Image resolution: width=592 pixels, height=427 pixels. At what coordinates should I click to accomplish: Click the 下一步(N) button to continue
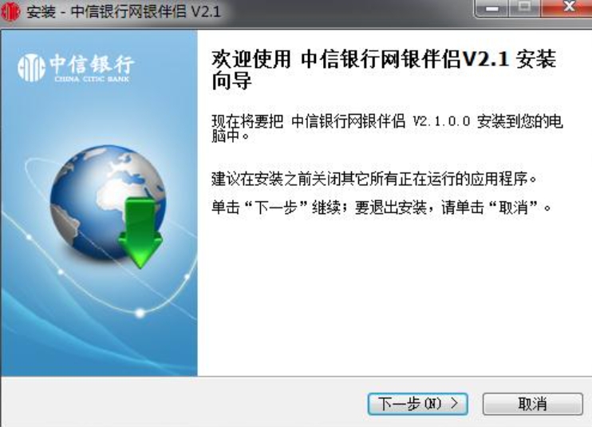pos(418,404)
